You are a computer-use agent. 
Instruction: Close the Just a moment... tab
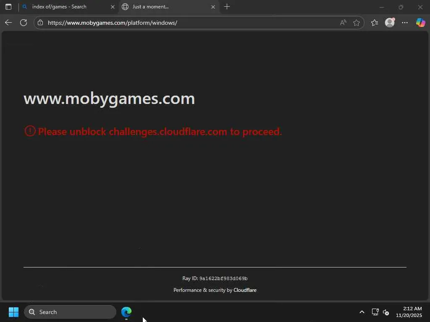point(213,7)
